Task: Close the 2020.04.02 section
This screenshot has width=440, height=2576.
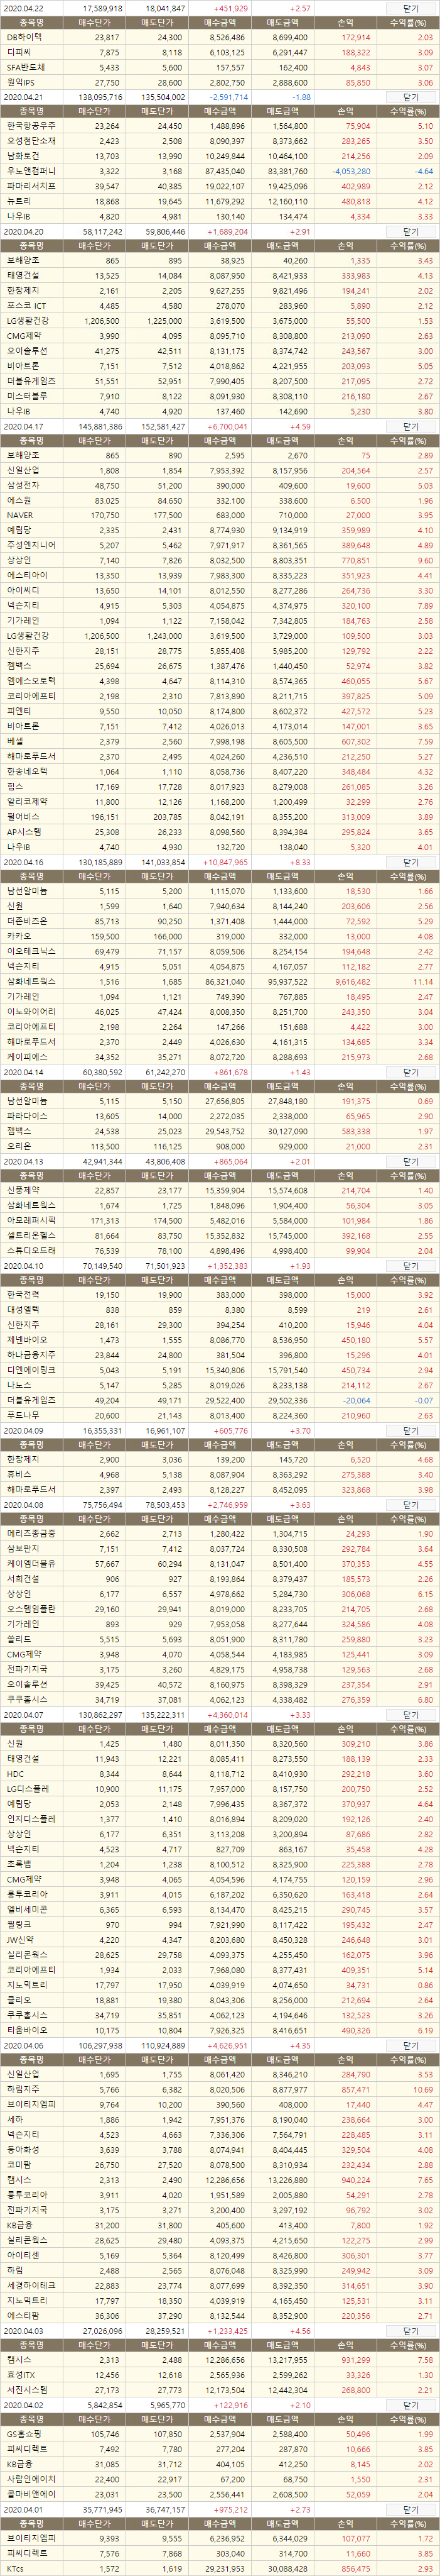Action: pyautogui.click(x=410, y=2406)
